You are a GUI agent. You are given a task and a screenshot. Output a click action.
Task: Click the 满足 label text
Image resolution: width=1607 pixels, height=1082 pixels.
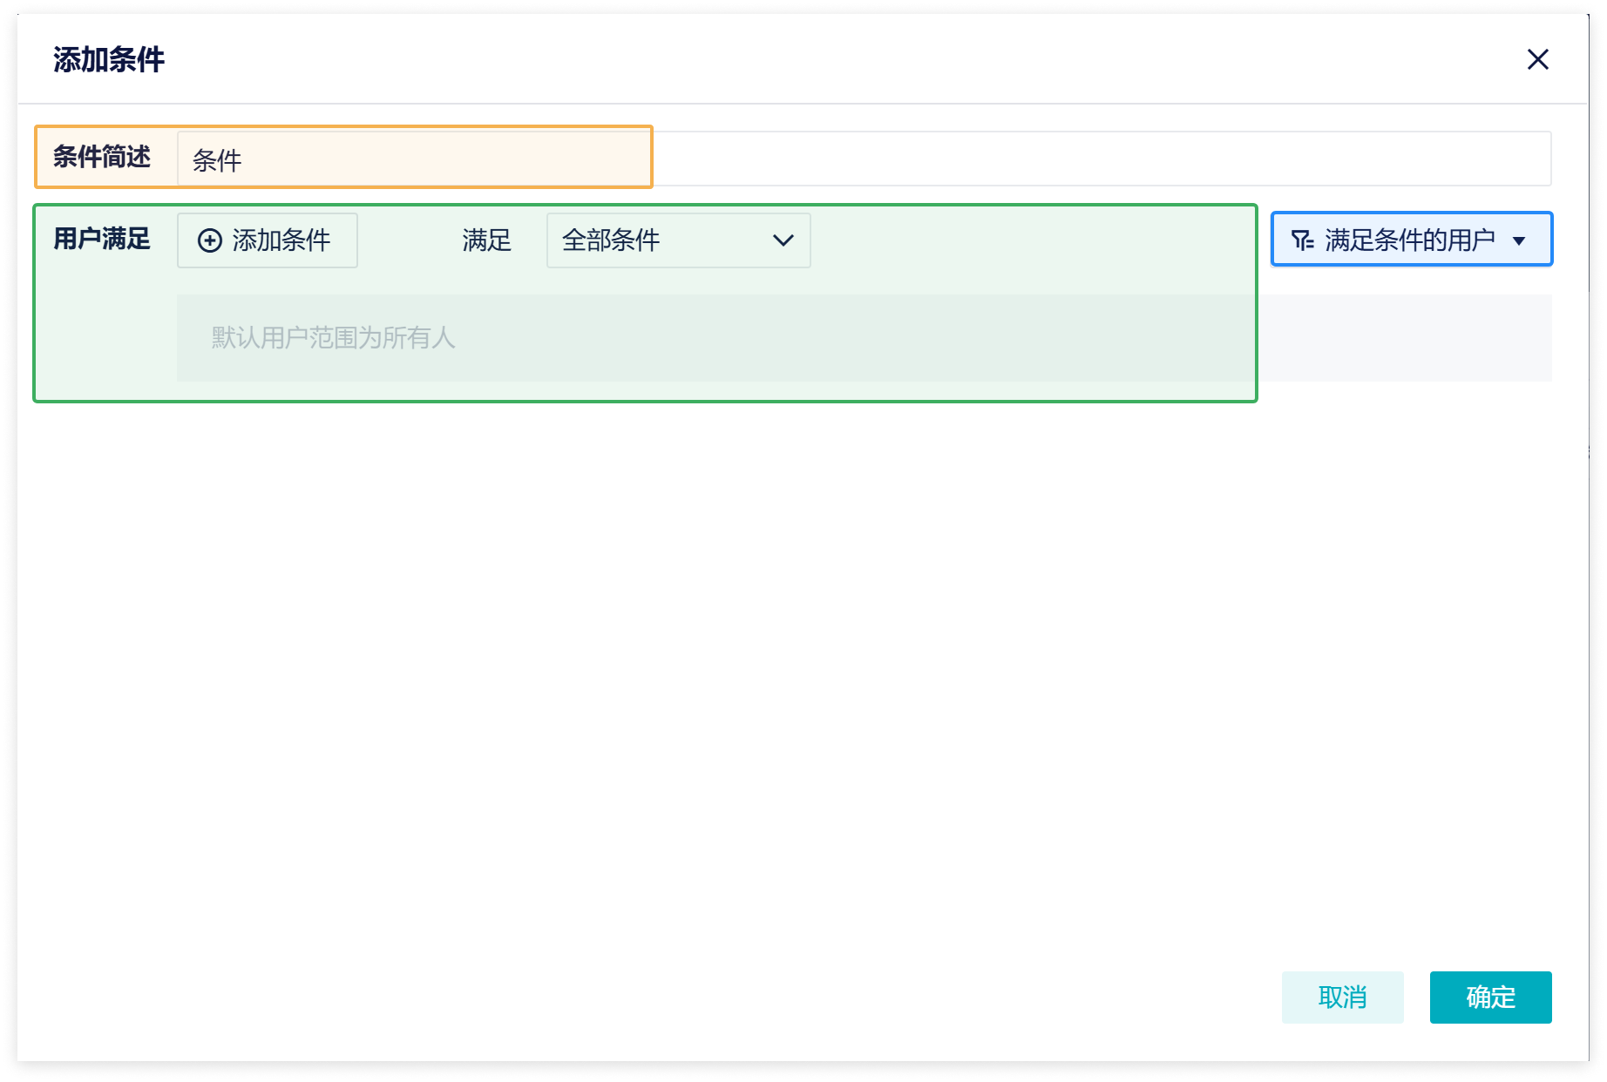click(x=486, y=240)
